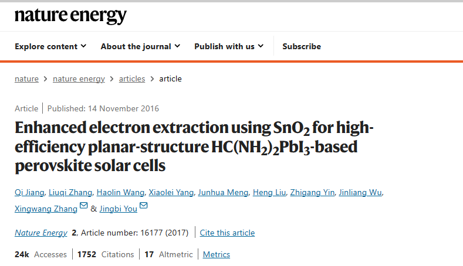Click the Nature Energy journal link
The height and width of the screenshot is (266, 463).
click(x=41, y=233)
